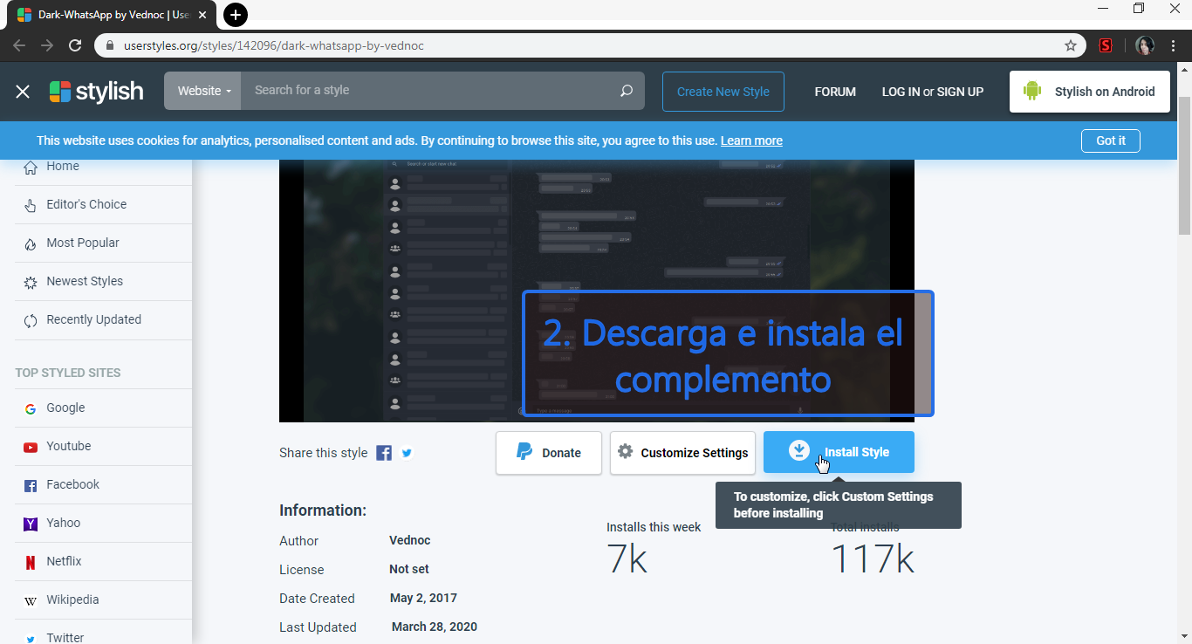Image resolution: width=1192 pixels, height=644 pixels.
Task: Browse Wikipedia styles
Action: pyautogui.click(x=72, y=599)
